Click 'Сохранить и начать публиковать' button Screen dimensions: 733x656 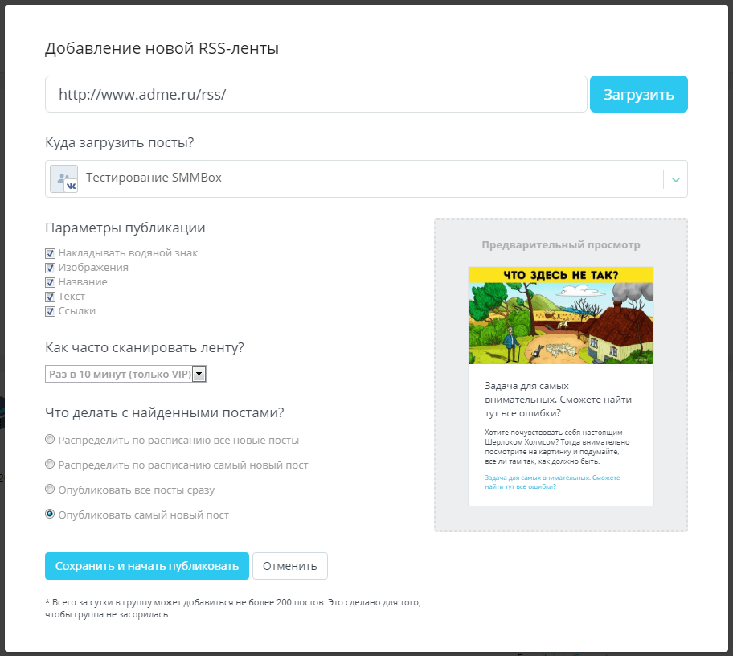tap(146, 566)
